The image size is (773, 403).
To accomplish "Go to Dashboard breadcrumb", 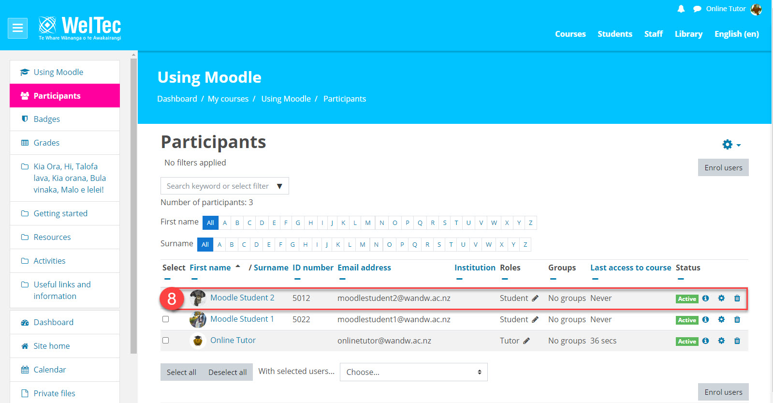I will [x=177, y=99].
